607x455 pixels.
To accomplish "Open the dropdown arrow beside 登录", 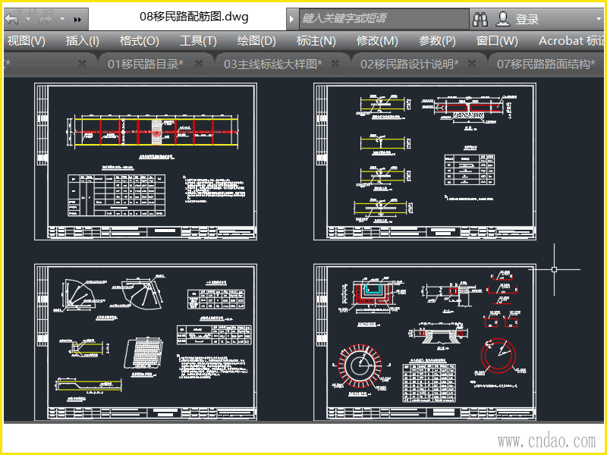I will 599,18.
